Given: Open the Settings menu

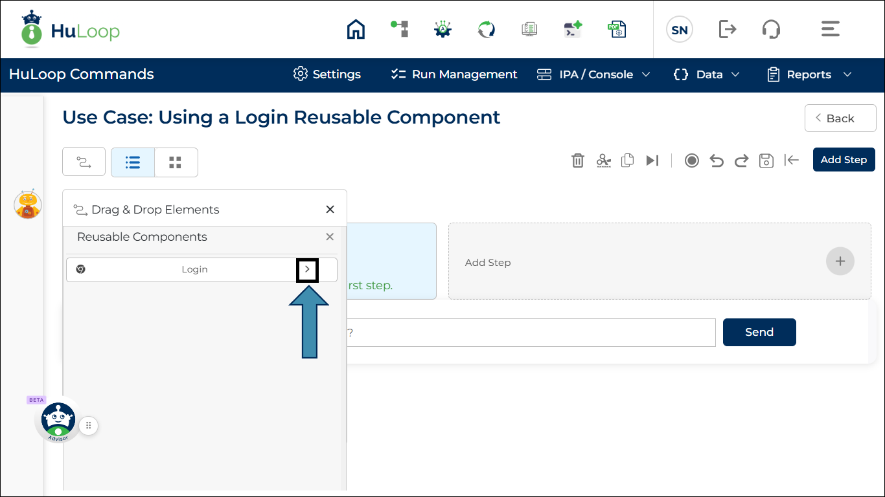Looking at the screenshot, I should (327, 74).
